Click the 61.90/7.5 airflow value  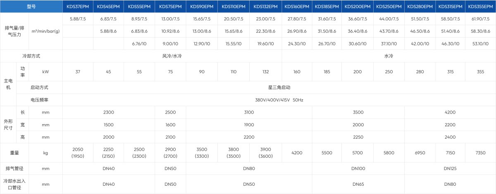480,19
